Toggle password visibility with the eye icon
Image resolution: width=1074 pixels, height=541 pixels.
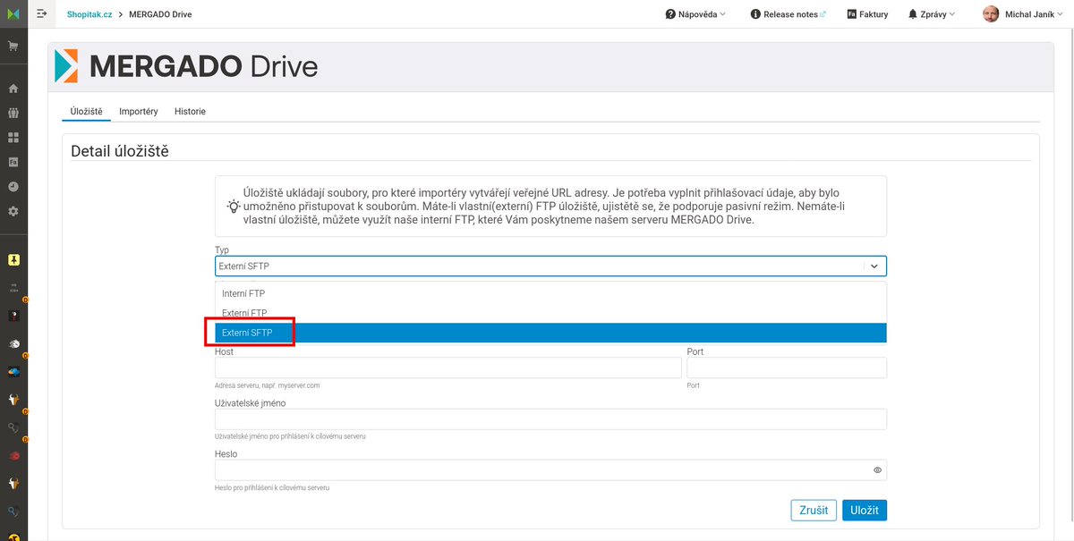[876, 469]
